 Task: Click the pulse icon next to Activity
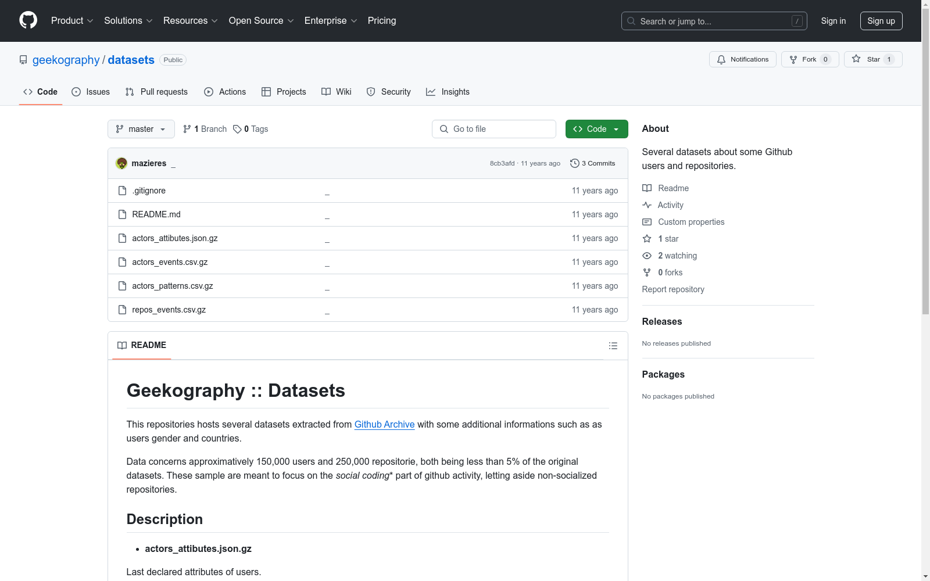point(647,205)
